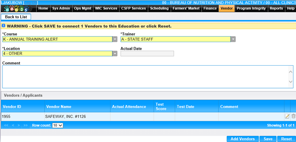Click the Comment scrollbar up arrow
Image resolution: width=296 pixels, height=142 pixels.
coord(291,72)
